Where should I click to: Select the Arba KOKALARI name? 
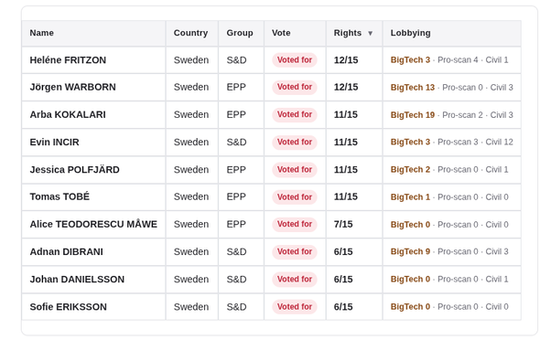click(x=68, y=114)
